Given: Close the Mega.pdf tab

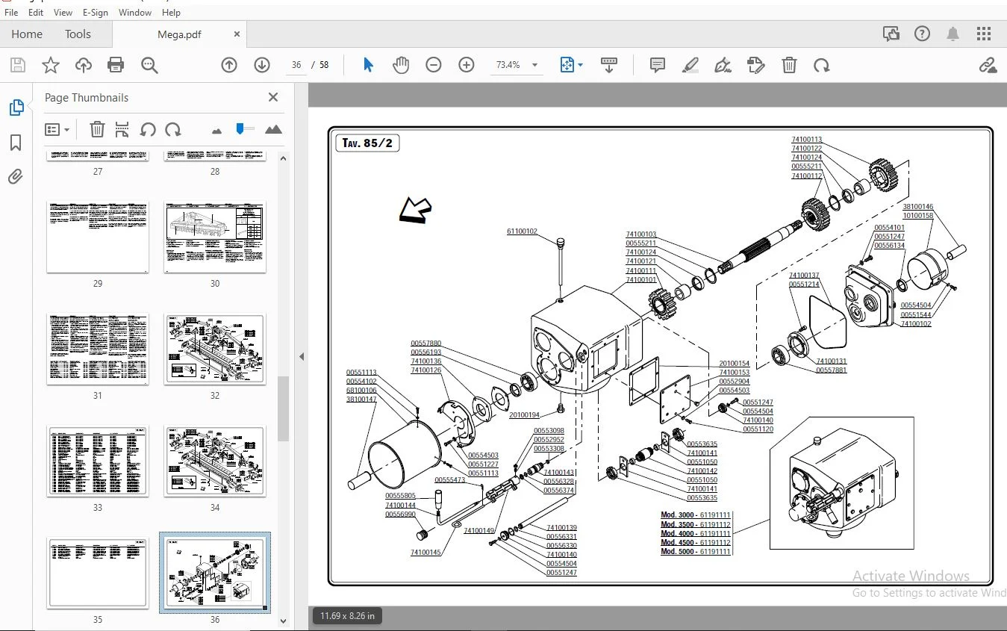Looking at the screenshot, I should pos(237,34).
